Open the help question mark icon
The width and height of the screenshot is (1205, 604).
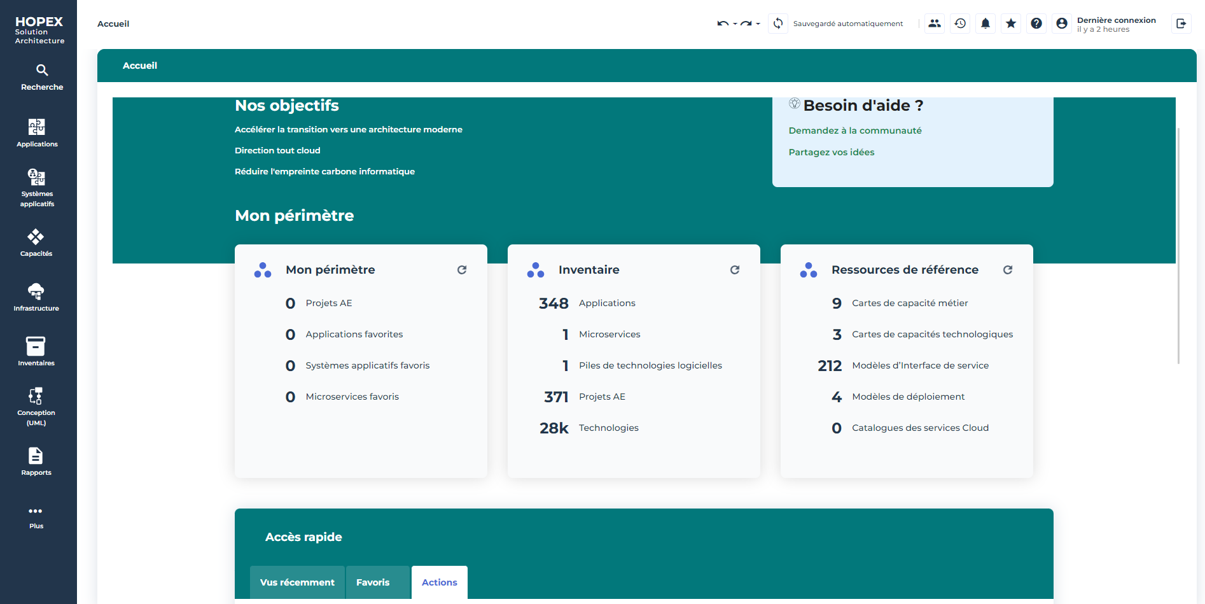tap(1036, 24)
